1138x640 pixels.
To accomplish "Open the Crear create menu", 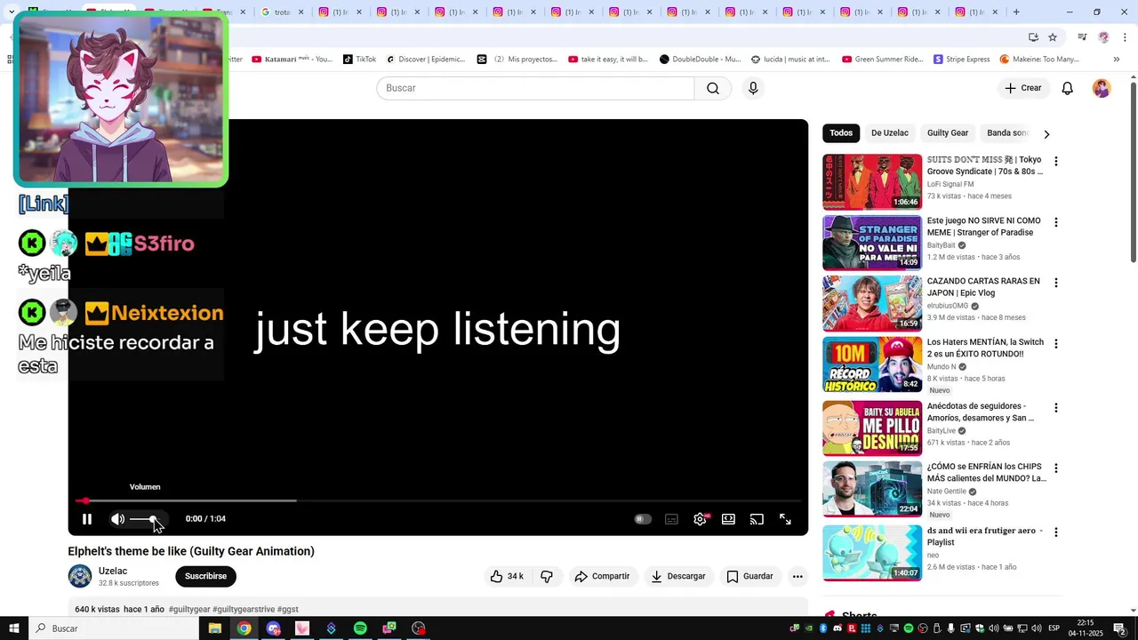I will (x=1023, y=88).
